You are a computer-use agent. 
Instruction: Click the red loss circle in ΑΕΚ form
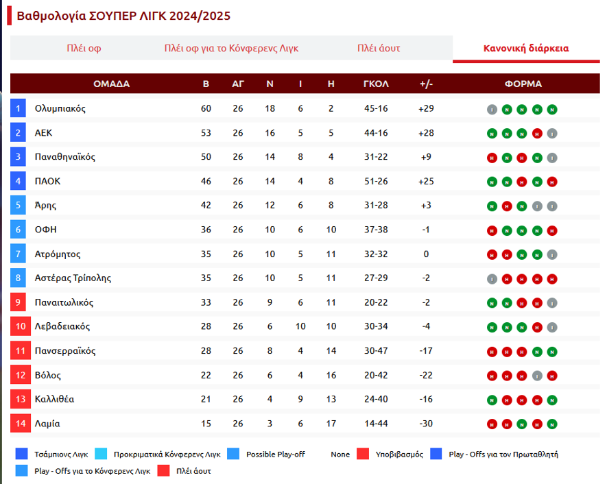tap(537, 134)
